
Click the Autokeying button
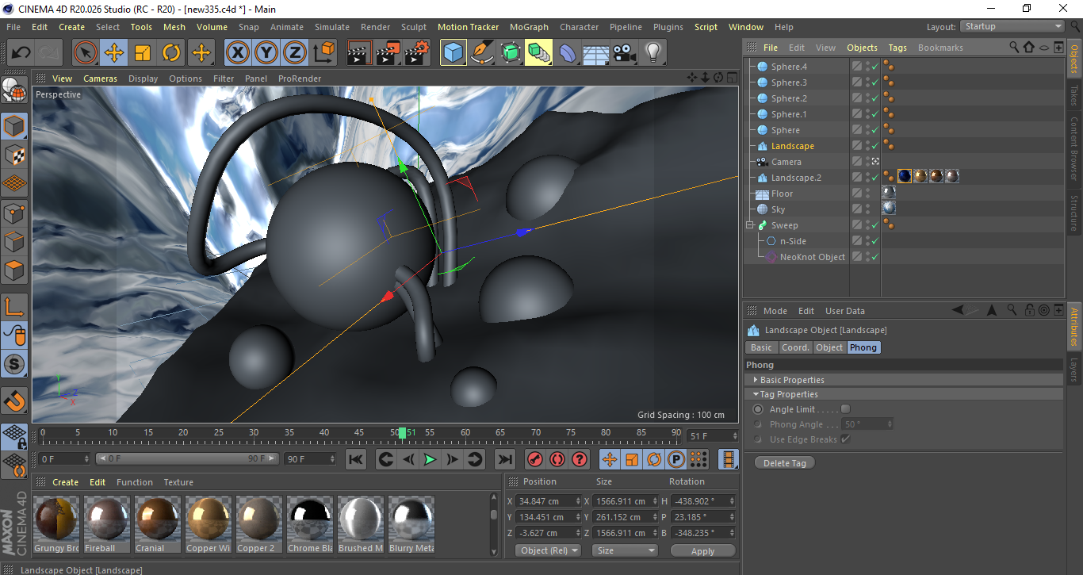coord(557,459)
